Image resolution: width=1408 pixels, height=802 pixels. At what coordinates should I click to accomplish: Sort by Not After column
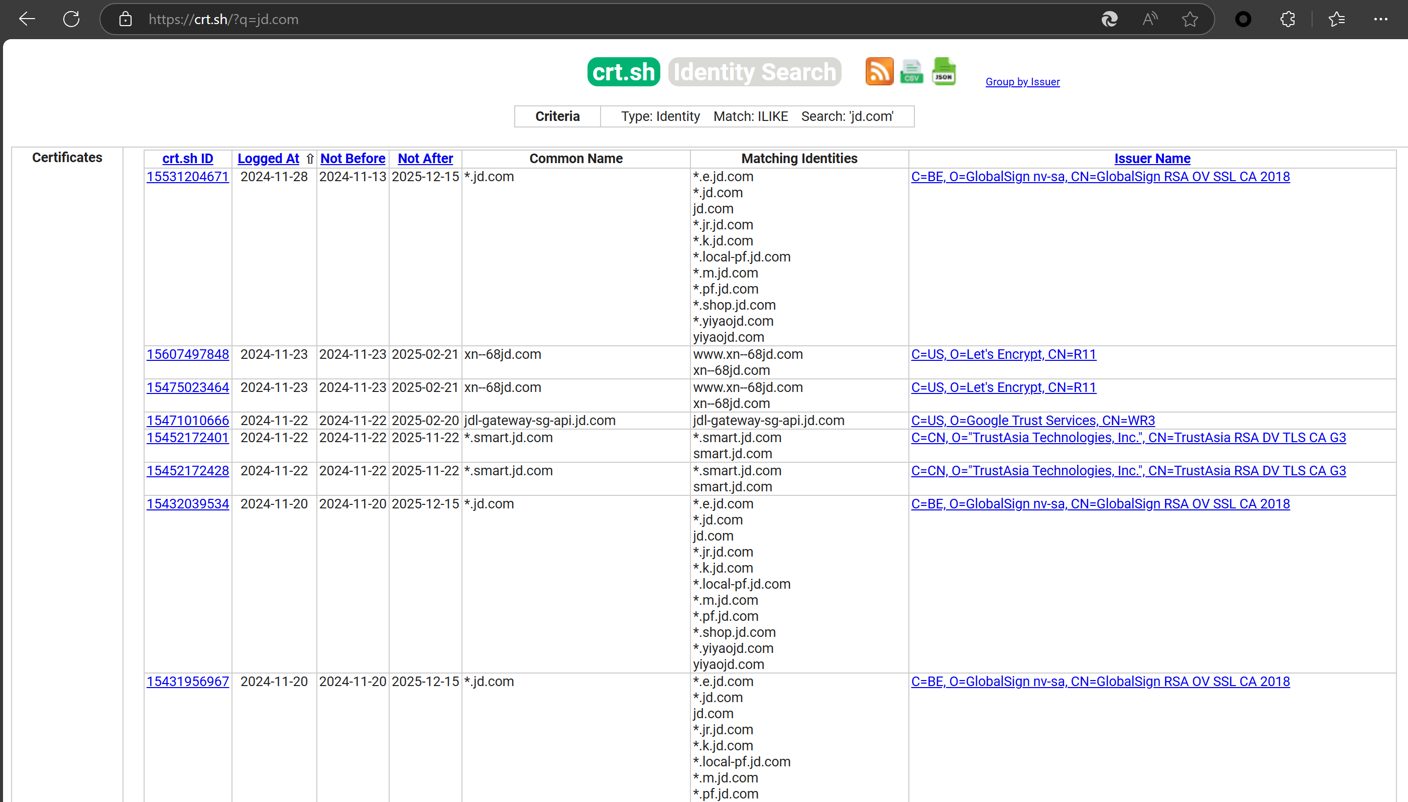pos(425,159)
